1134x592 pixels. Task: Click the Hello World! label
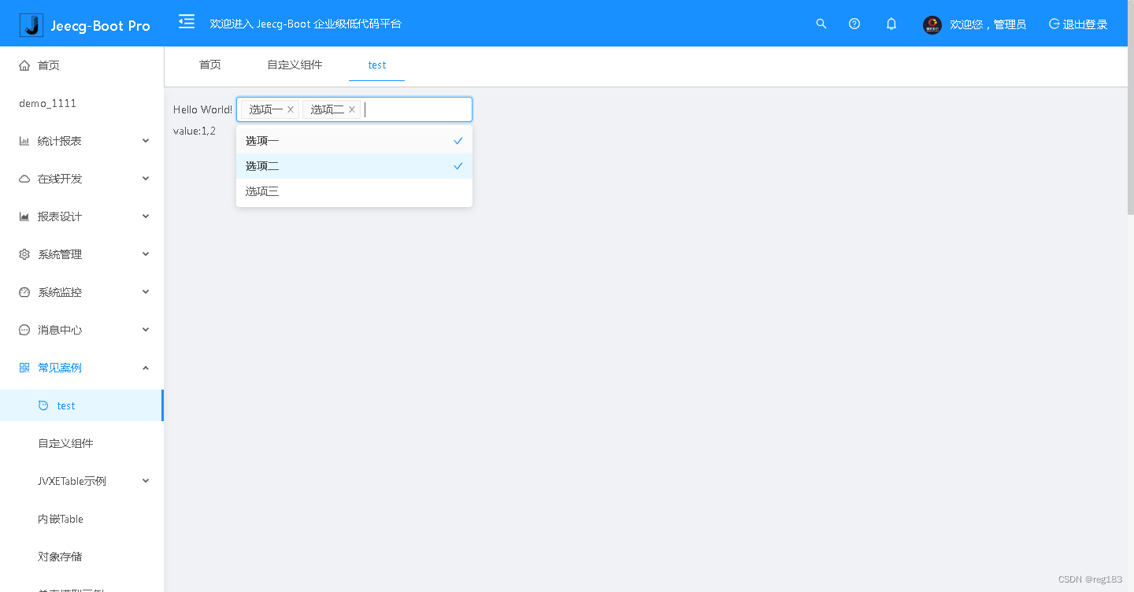(202, 109)
